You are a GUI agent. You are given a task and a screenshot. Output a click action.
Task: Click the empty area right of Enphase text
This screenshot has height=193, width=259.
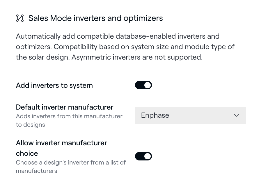coord(204,115)
